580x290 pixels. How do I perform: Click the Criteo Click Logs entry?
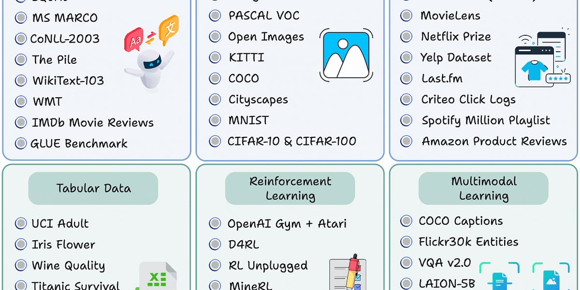(468, 100)
